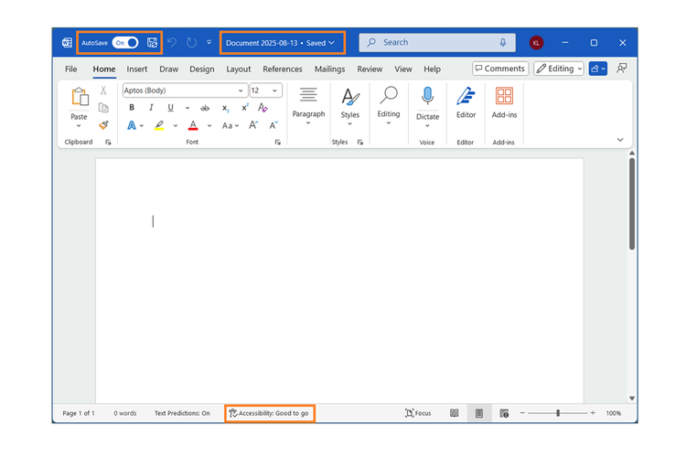Apply the yellow text highlight color
Image resolution: width=686 pixels, height=457 pixels.
[x=159, y=125]
